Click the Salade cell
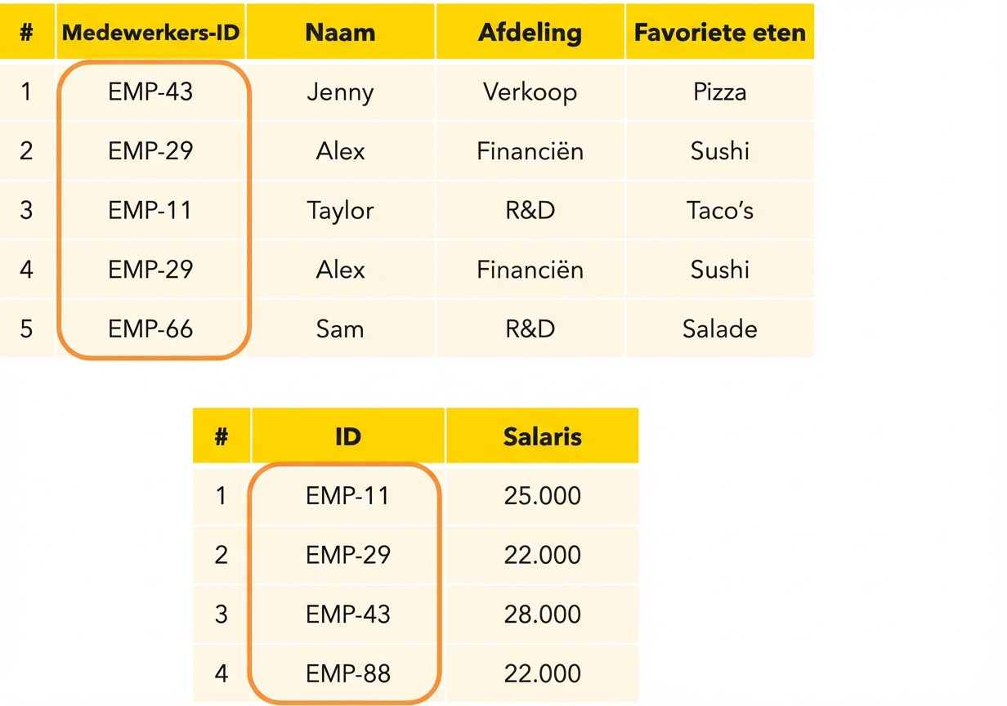The width and height of the screenshot is (1007, 706). coord(719,329)
